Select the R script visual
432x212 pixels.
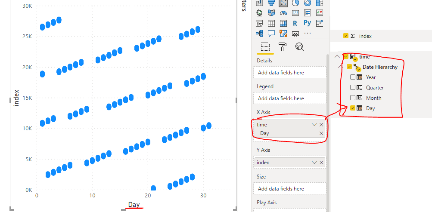pyautogui.click(x=295, y=23)
